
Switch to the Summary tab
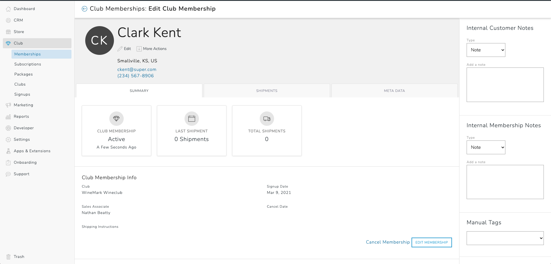(x=139, y=91)
